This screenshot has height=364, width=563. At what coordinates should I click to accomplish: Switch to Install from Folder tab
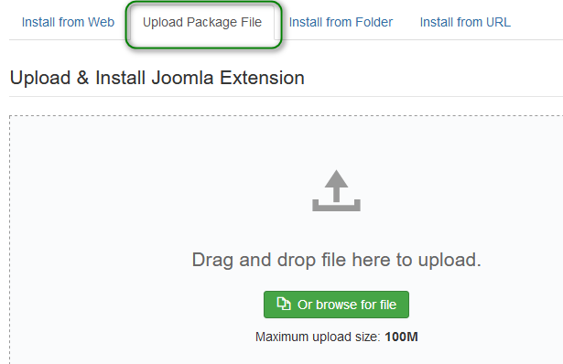pos(341,22)
